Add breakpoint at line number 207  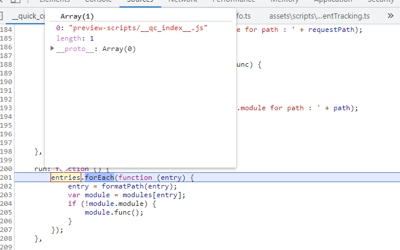tap(6, 230)
